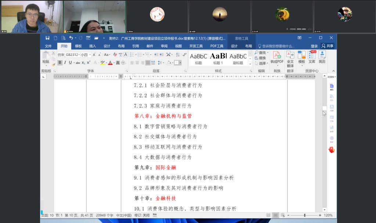Toggle Italic formatting
376x223 pixels.
65,63
